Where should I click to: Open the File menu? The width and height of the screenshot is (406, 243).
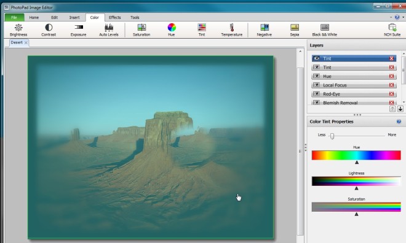click(x=14, y=17)
